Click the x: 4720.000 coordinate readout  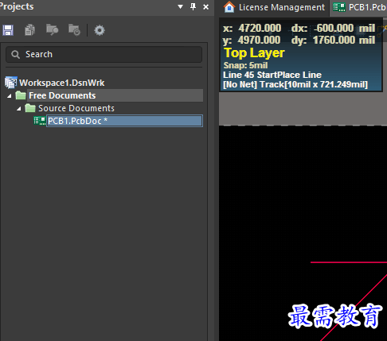point(252,28)
